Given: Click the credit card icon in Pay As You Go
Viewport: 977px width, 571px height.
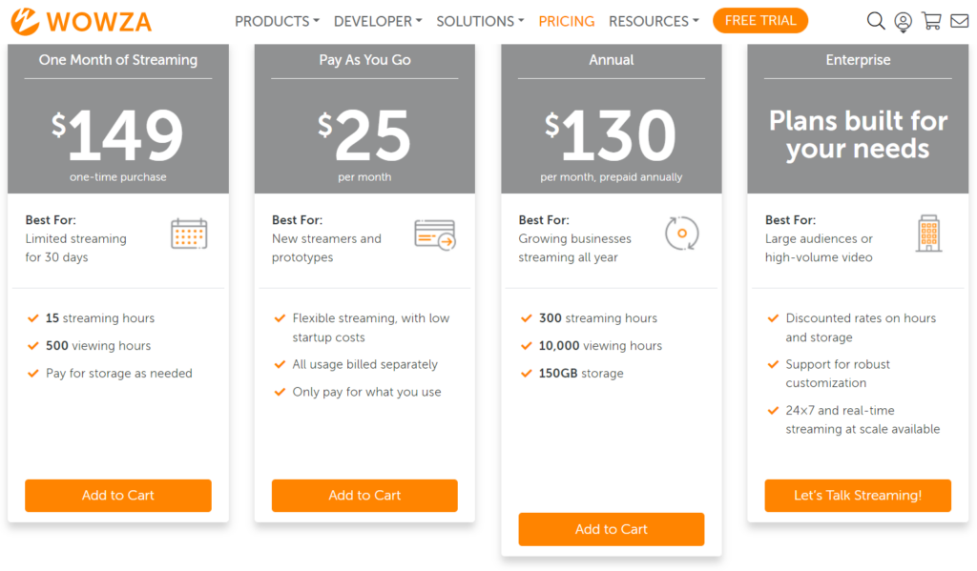Looking at the screenshot, I should tap(435, 235).
